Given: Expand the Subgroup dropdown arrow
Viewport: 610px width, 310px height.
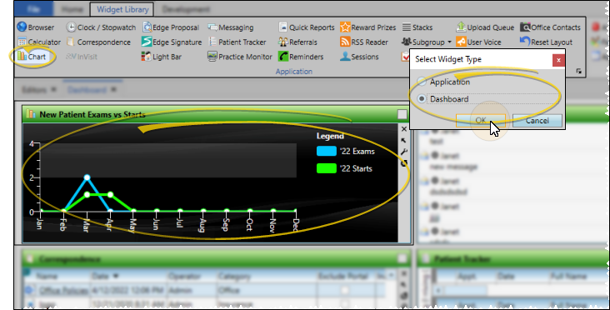Looking at the screenshot, I should click(x=449, y=42).
